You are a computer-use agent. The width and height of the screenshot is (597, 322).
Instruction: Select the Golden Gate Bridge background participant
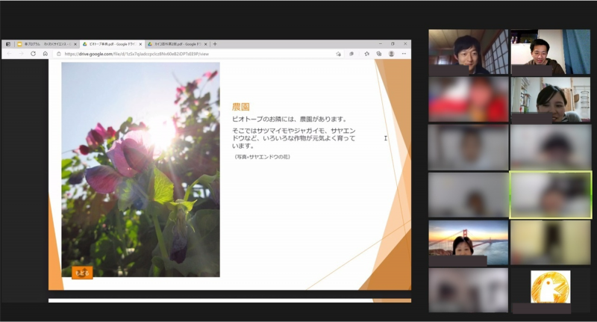pyautogui.click(x=469, y=243)
